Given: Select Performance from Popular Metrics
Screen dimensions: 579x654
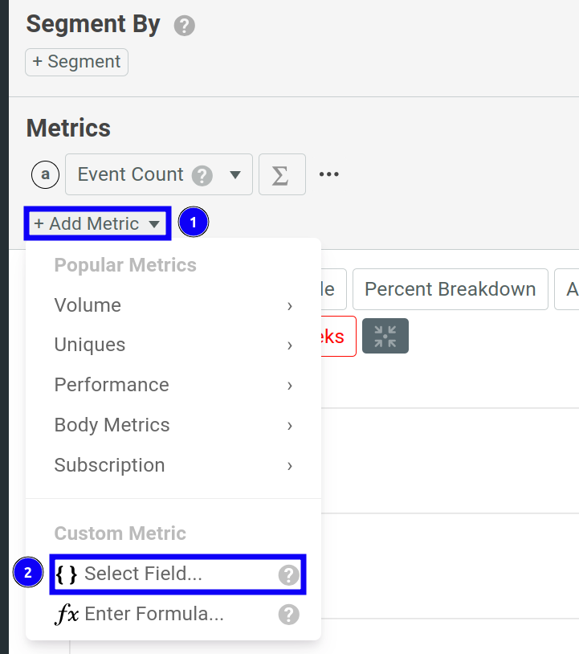Looking at the screenshot, I should [112, 385].
